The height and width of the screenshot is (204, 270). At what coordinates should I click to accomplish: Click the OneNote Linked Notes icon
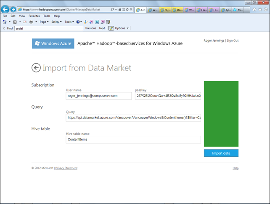click(x=103, y=22)
